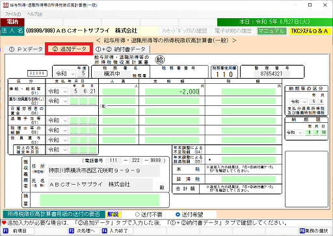Image resolution: width=333 pixels, height=236 pixels.
Task: Close the window
Action: click(325, 5)
